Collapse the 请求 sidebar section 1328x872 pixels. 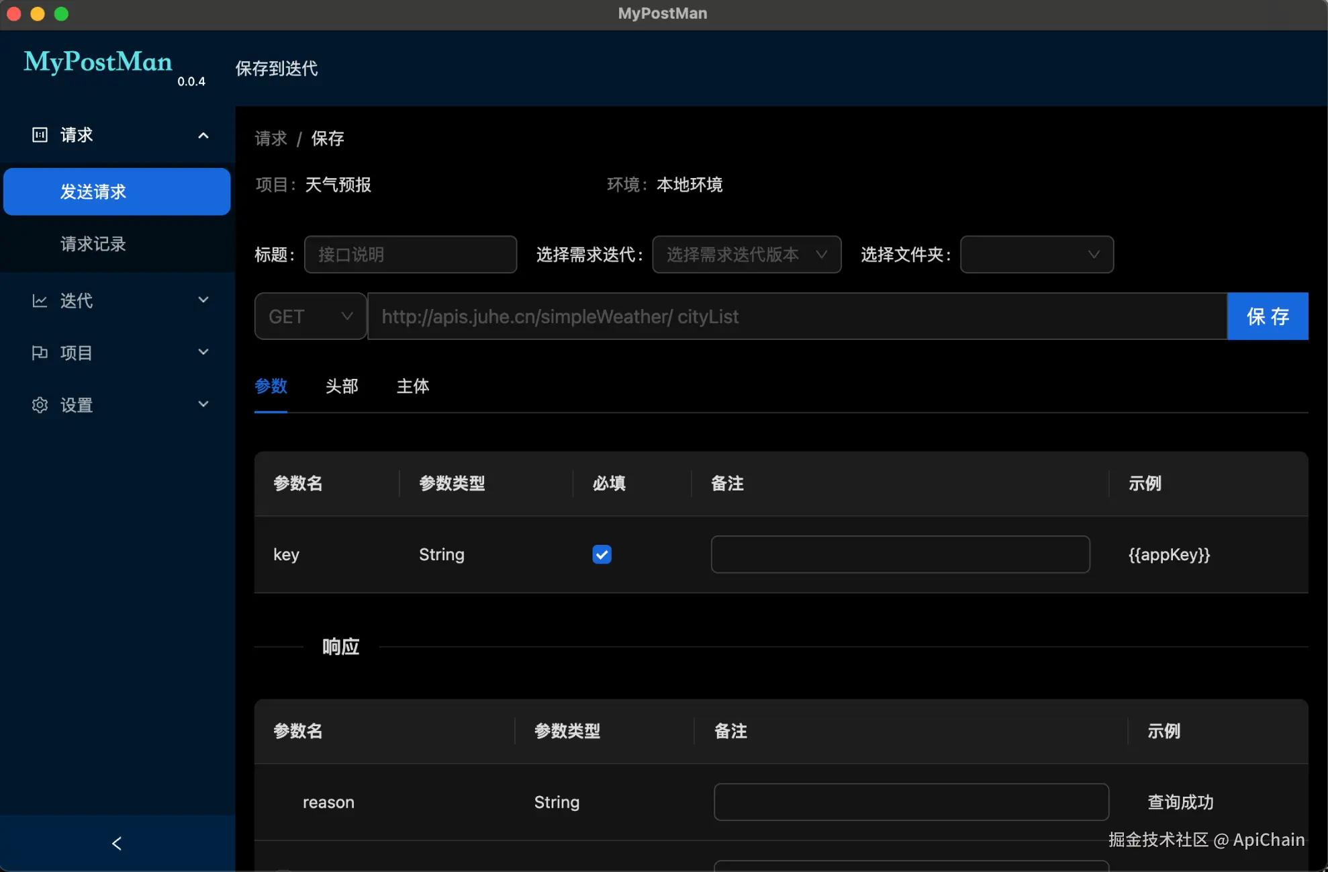pyautogui.click(x=203, y=135)
